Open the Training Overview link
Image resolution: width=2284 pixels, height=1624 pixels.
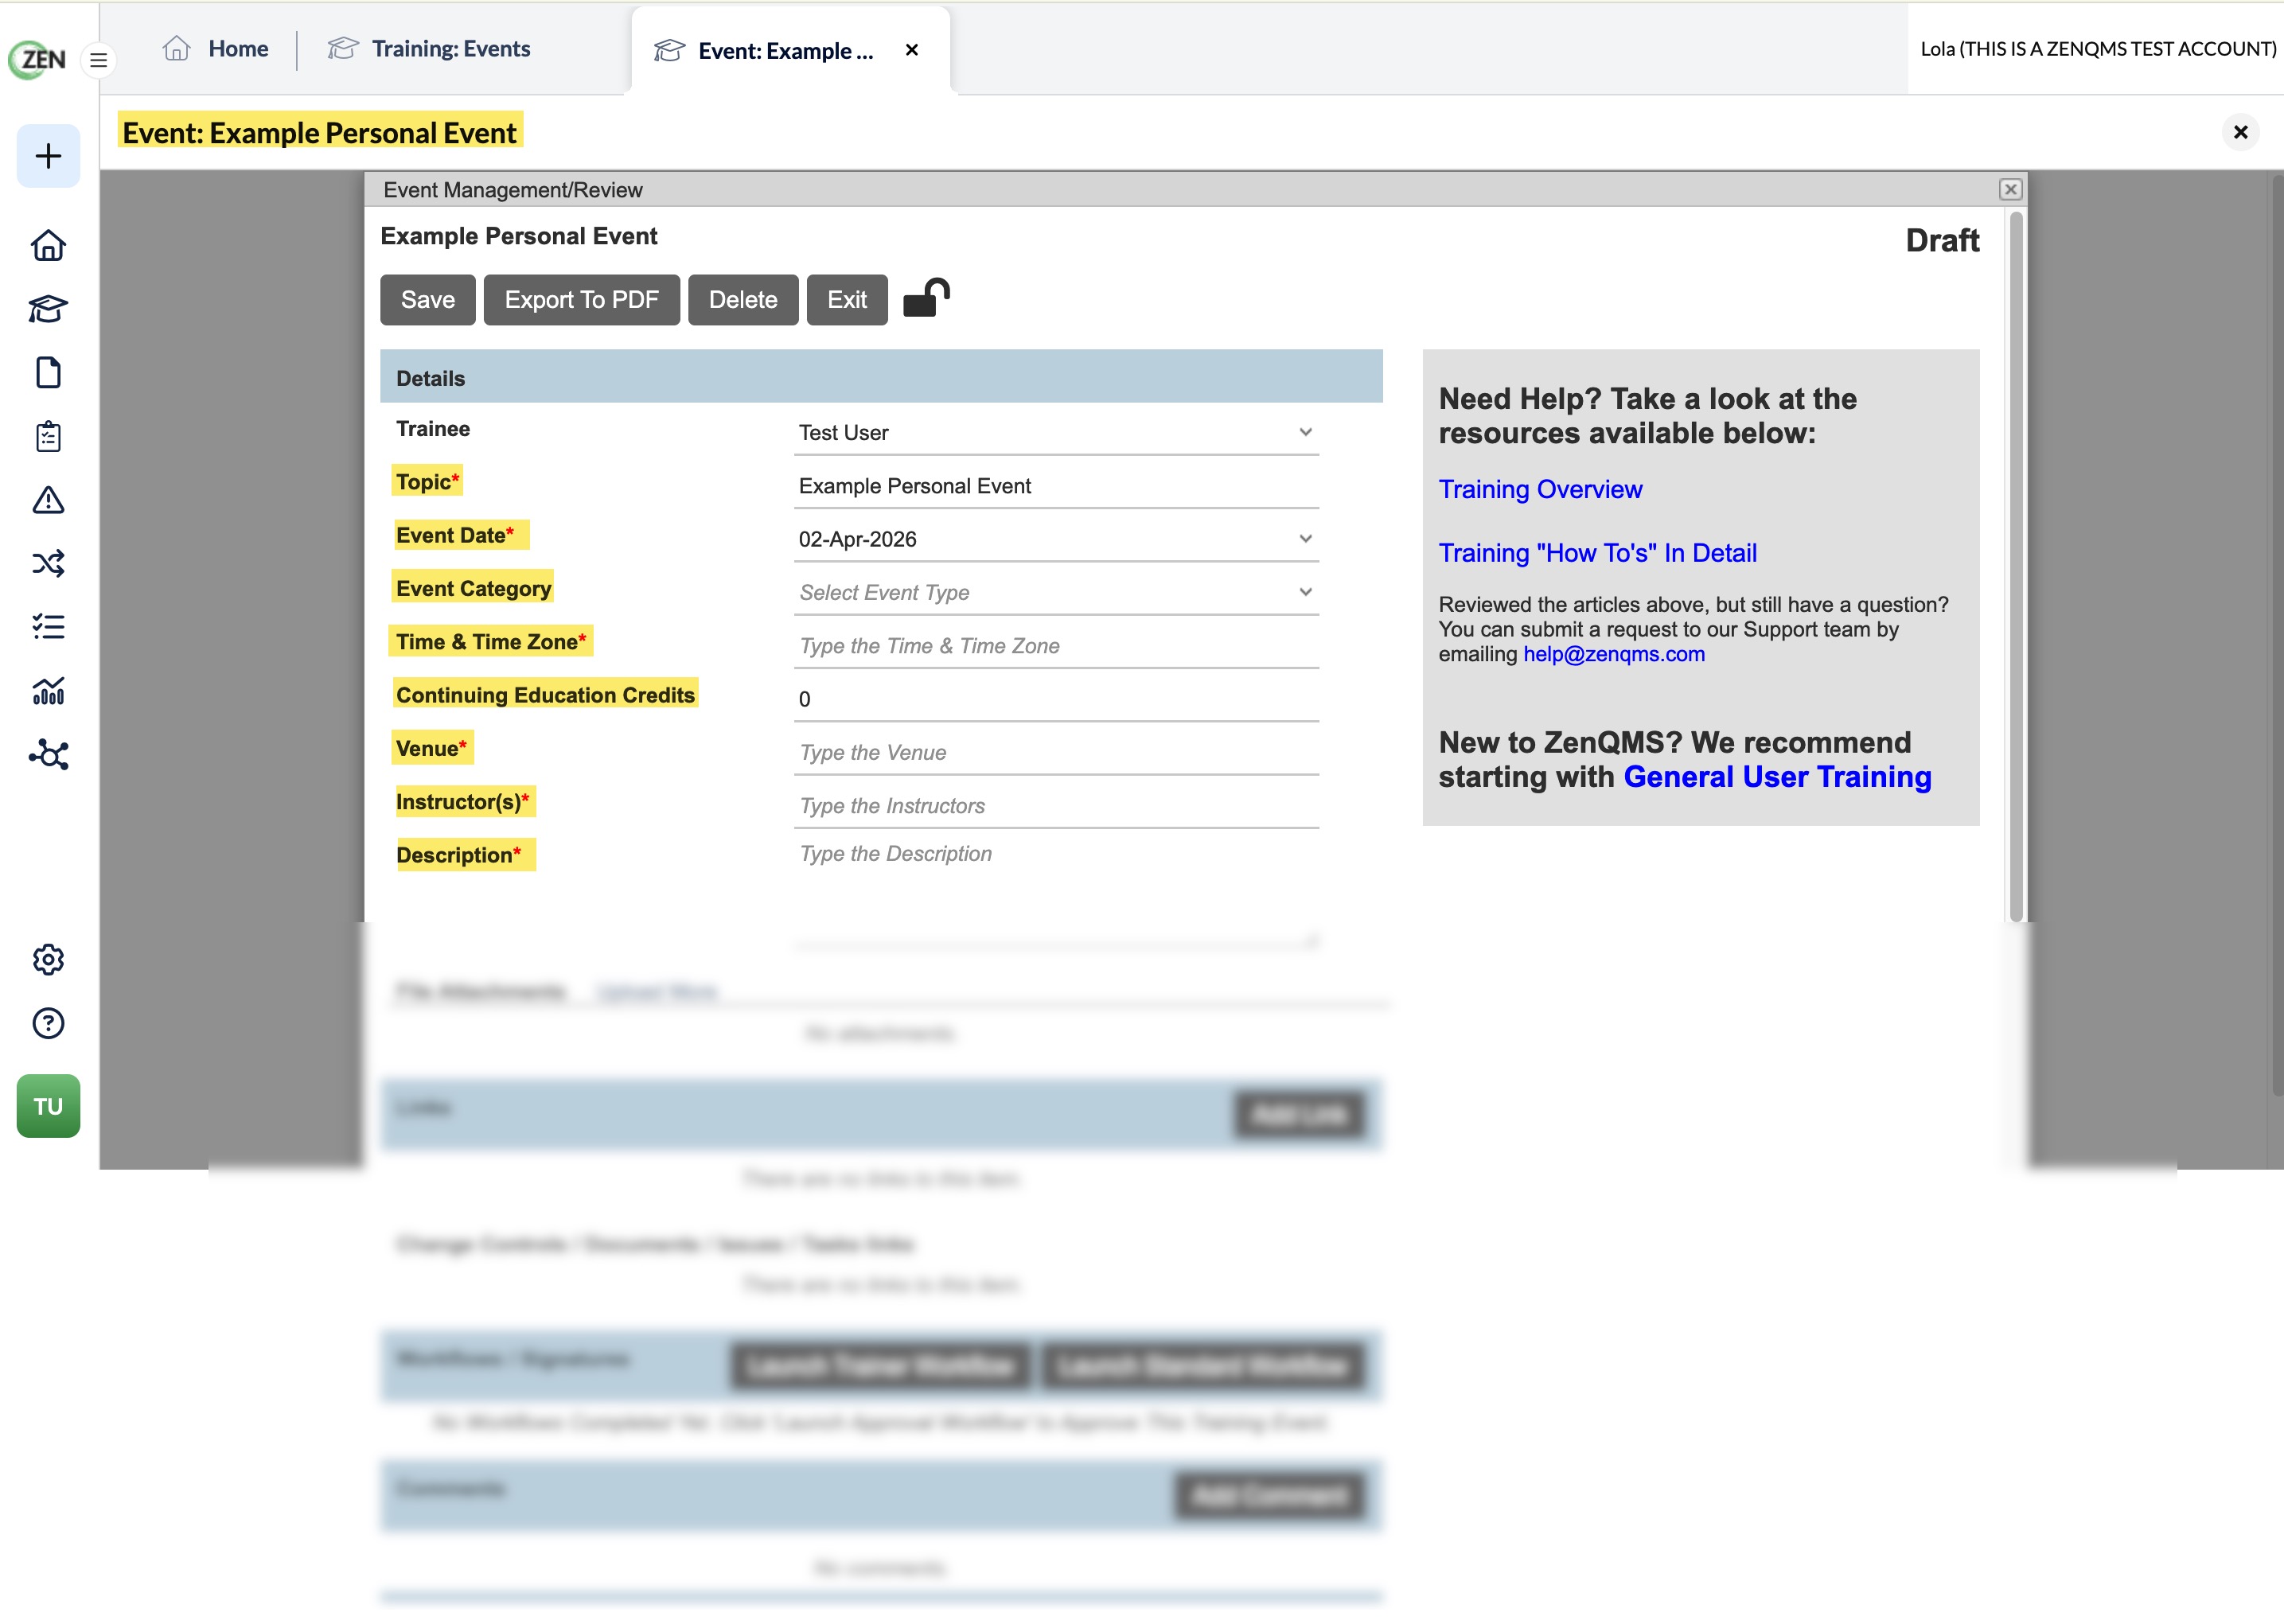1540,490
